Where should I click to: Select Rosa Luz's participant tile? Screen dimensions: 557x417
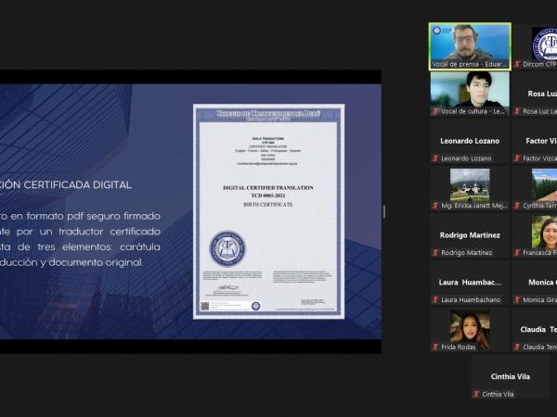(535, 94)
